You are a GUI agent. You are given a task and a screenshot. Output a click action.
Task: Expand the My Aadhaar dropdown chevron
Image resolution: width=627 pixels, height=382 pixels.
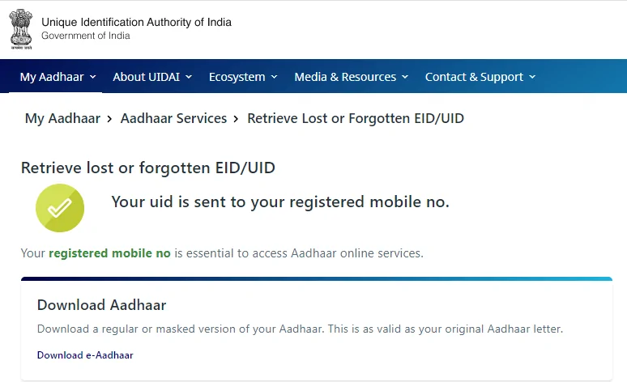(x=93, y=77)
